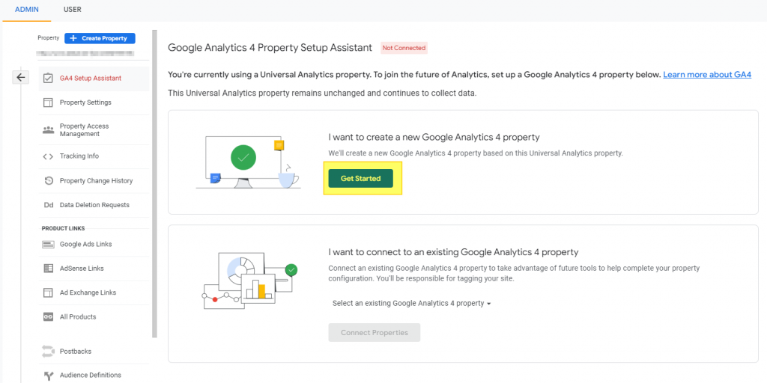Click the Ad Exchange Links icon
767x383 pixels.
[48, 292]
